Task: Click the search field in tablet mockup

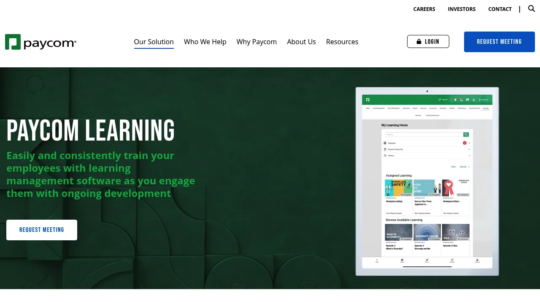Action: click(424, 135)
